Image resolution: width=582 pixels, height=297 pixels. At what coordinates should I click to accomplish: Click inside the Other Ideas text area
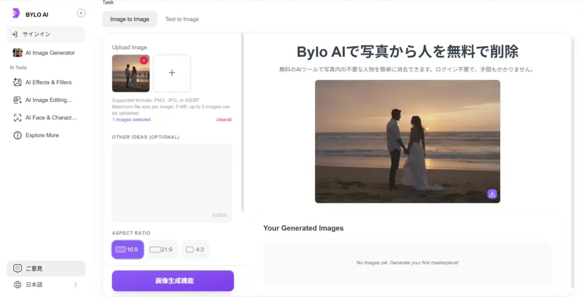(172, 183)
